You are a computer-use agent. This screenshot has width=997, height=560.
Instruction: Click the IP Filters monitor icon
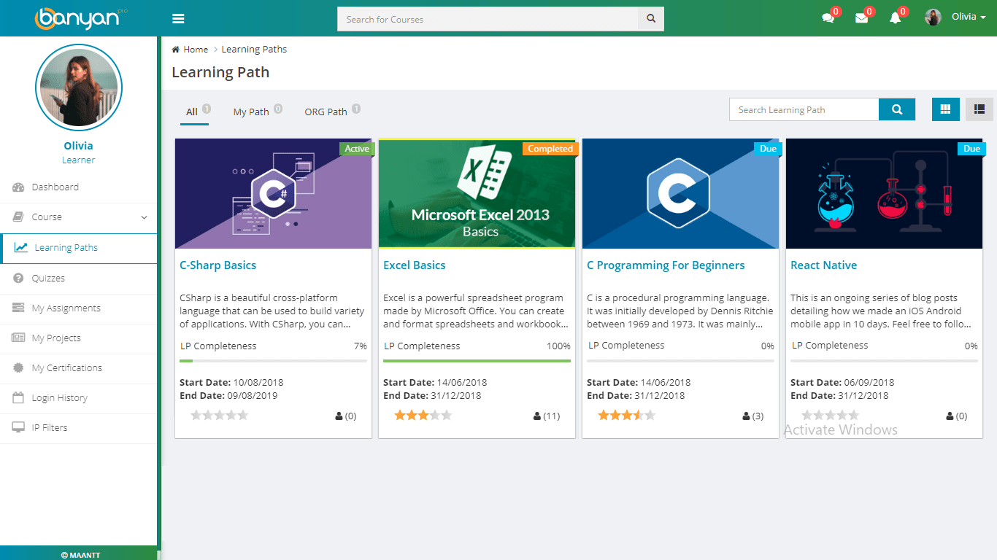pos(18,428)
